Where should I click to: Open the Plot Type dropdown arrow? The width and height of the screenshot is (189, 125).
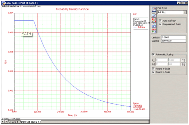185,12
